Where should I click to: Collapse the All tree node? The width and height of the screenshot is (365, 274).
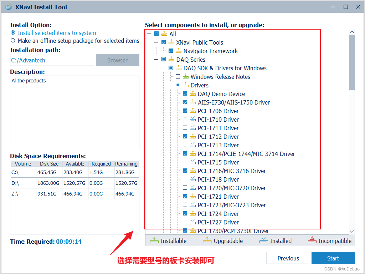pos(149,34)
